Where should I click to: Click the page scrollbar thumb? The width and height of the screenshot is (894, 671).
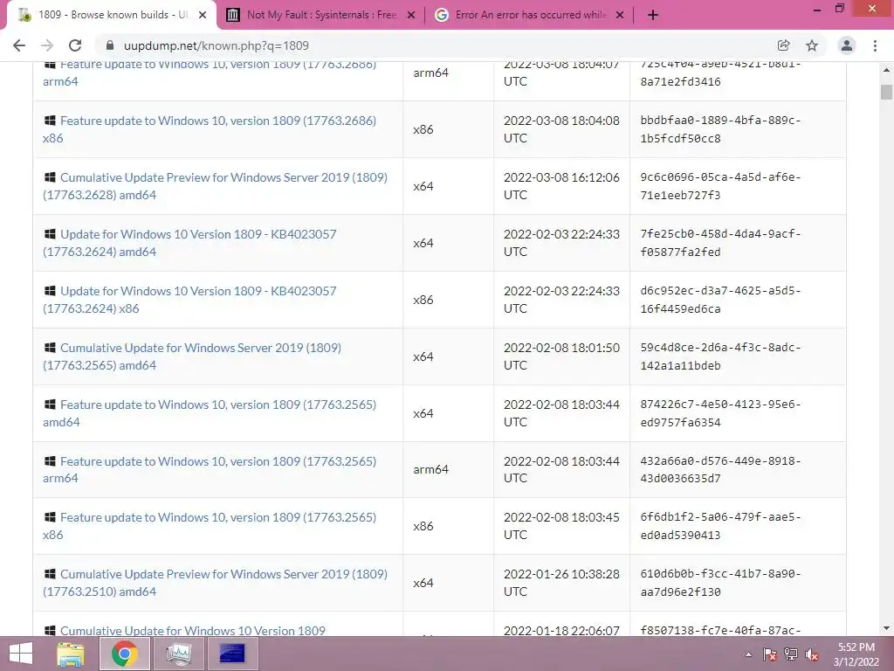pos(886,92)
